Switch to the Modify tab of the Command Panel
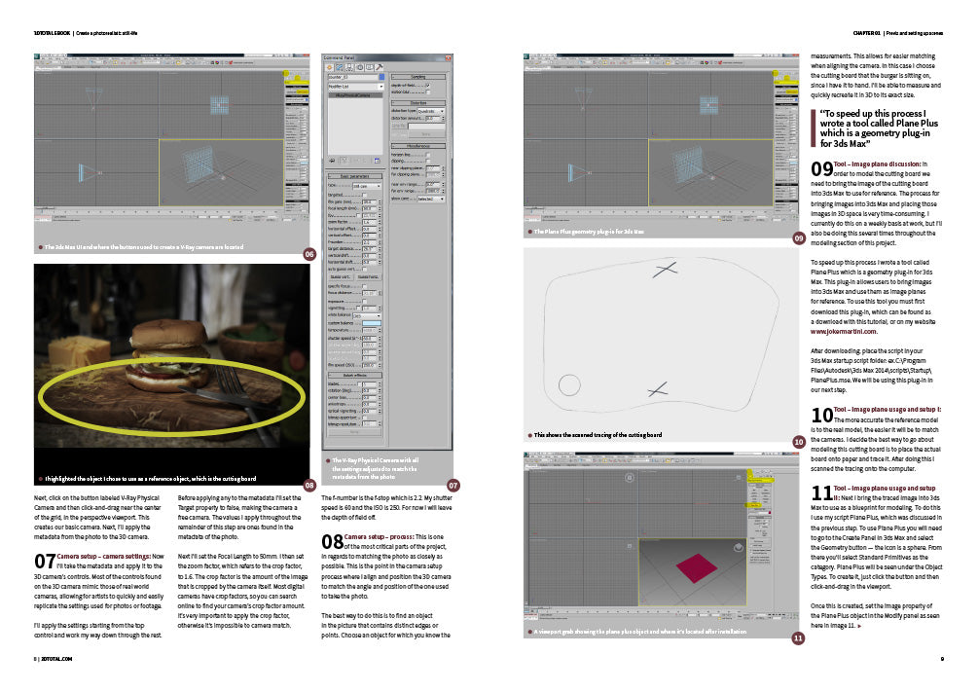978x692 pixels. (339, 67)
